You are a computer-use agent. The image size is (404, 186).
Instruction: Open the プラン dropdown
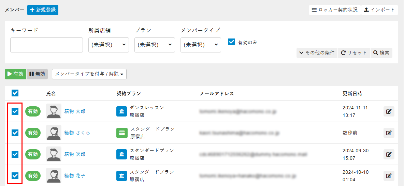pyautogui.click(x=155, y=45)
